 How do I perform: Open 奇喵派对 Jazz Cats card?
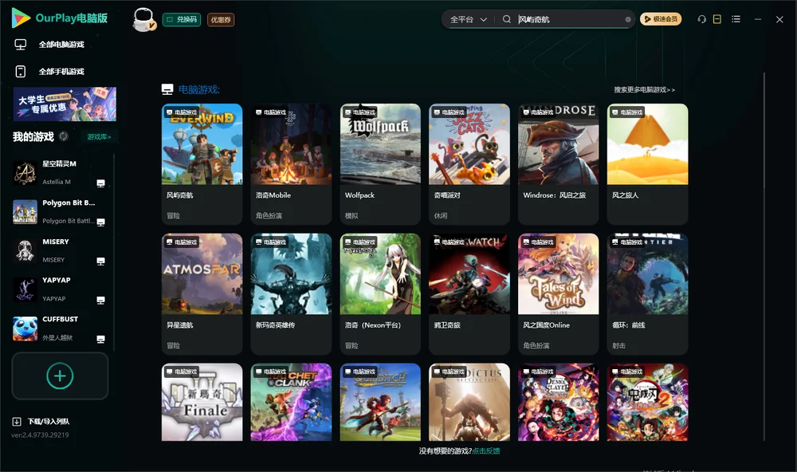coord(469,163)
